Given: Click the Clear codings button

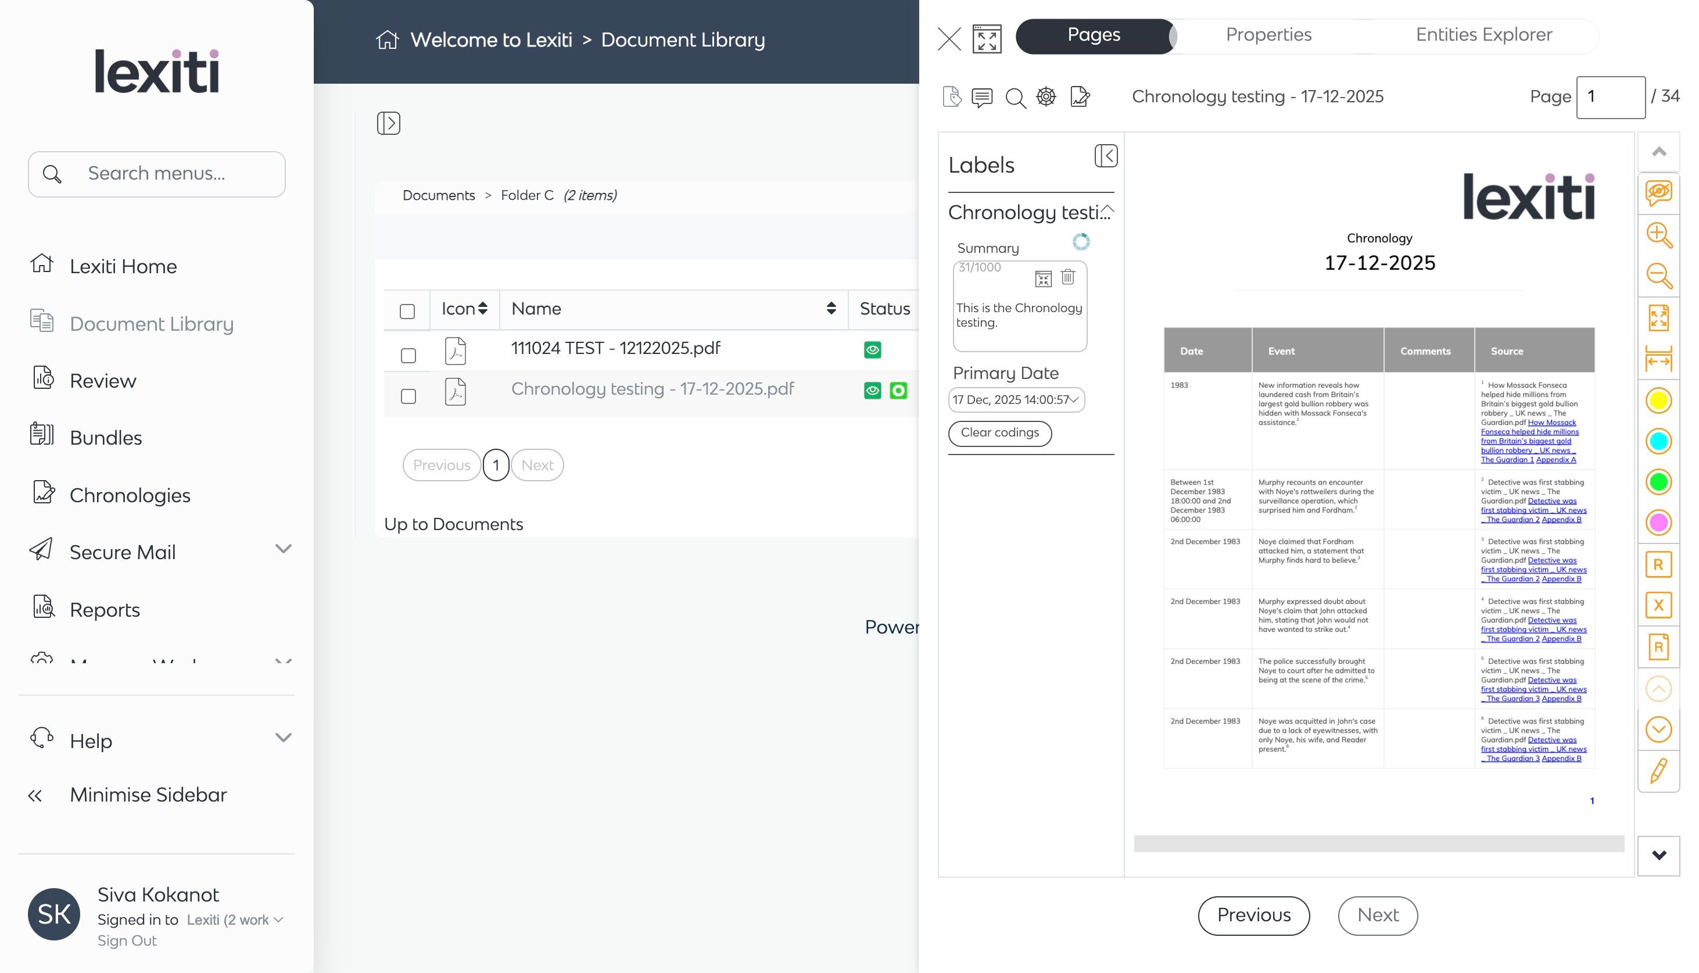Looking at the screenshot, I should pos(999,432).
